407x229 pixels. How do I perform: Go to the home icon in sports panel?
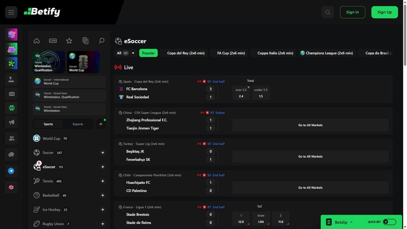click(x=37, y=41)
